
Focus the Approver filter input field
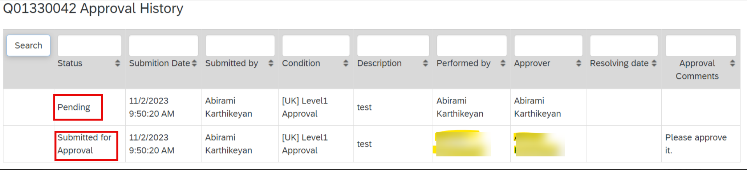pos(548,46)
